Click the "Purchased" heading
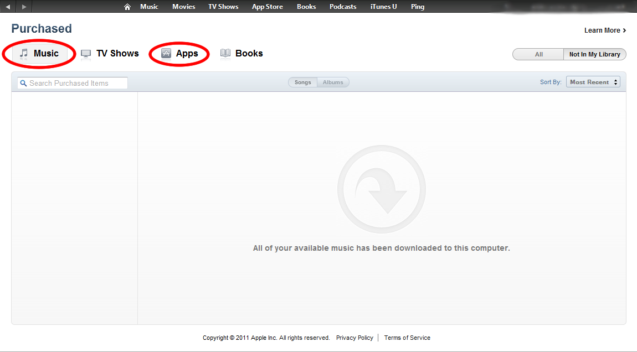637x352 pixels. click(42, 29)
